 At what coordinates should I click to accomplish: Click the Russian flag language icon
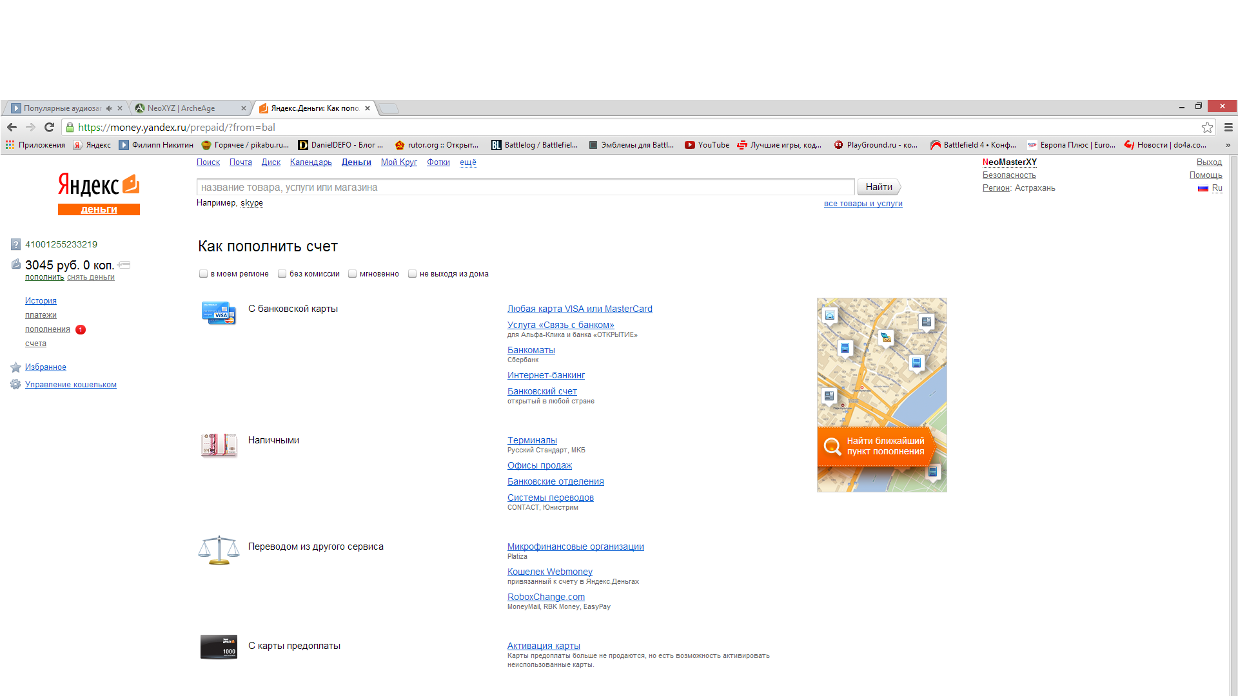coord(1203,188)
